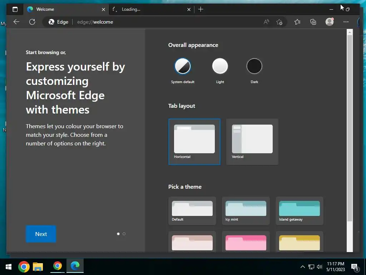Image resolution: width=366 pixels, height=275 pixels.
Task: Click the first page indicator dot
Action: (118, 234)
